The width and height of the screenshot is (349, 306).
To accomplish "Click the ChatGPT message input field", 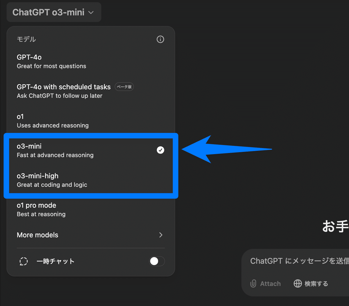I will 297,261.
